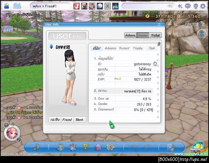Click the exit door icon in bottom bar

coord(36,147)
